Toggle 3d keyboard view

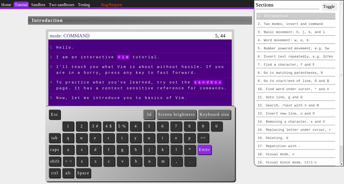tap(149, 114)
